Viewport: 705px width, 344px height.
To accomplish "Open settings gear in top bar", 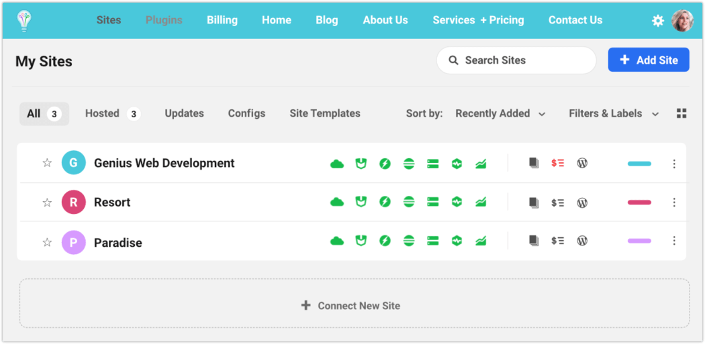I will [x=658, y=21].
